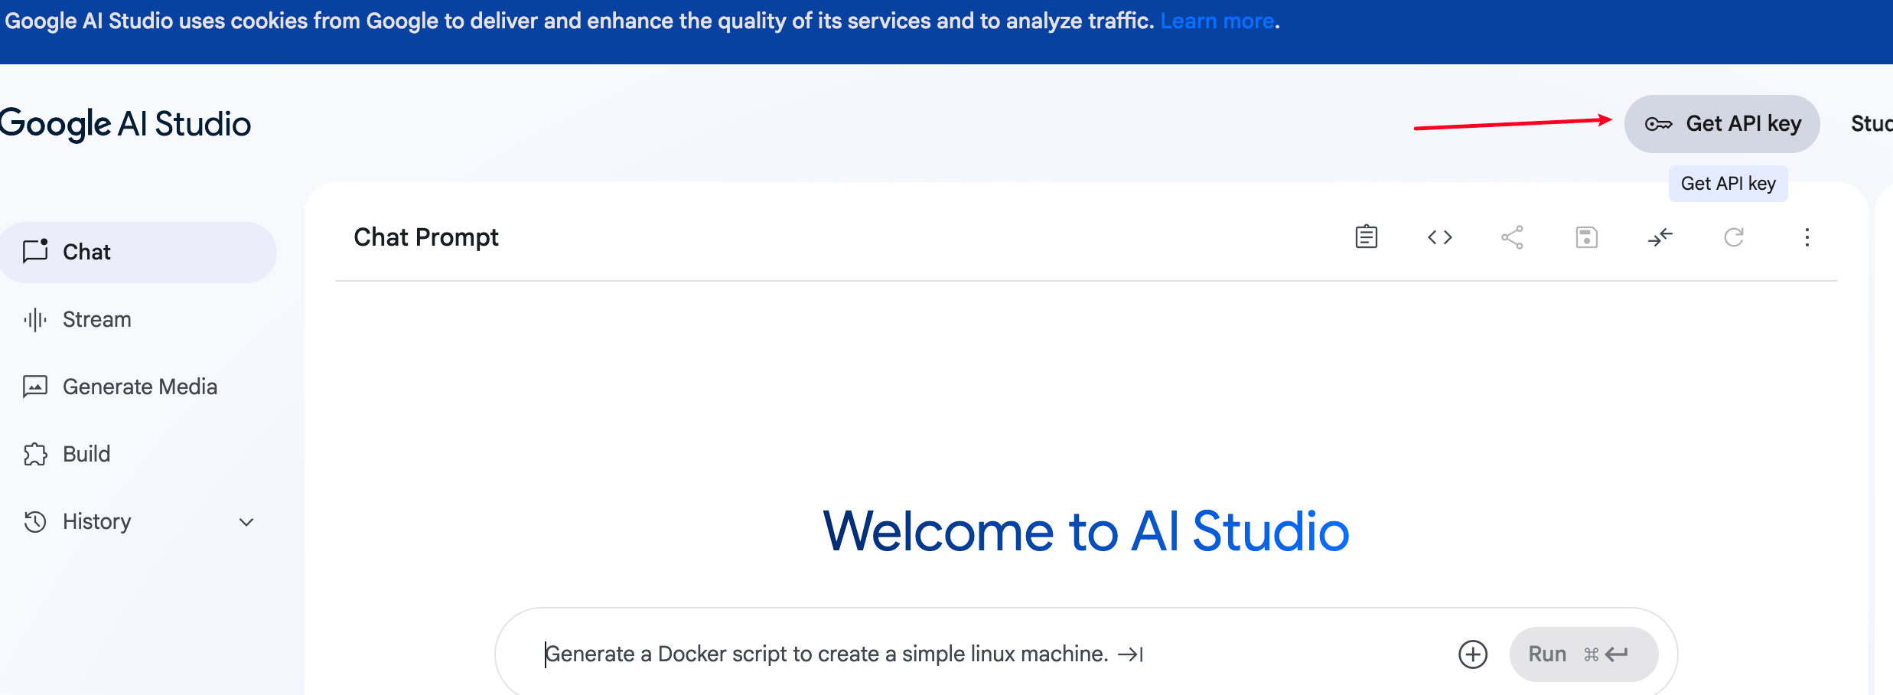The width and height of the screenshot is (1893, 695).
Task: Open the three-dot more options menu
Action: pos(1807,237)
